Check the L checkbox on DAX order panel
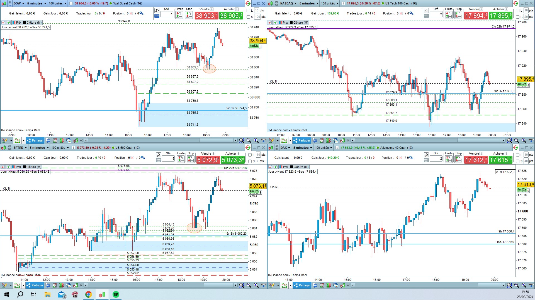The image size is (535, 300). click(x=518, y=155)
